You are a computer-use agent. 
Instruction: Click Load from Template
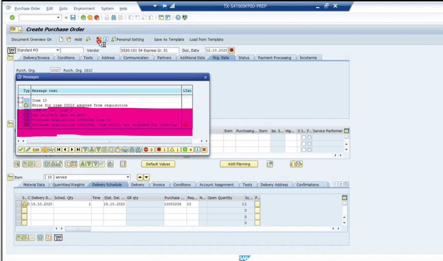(206, 40)
